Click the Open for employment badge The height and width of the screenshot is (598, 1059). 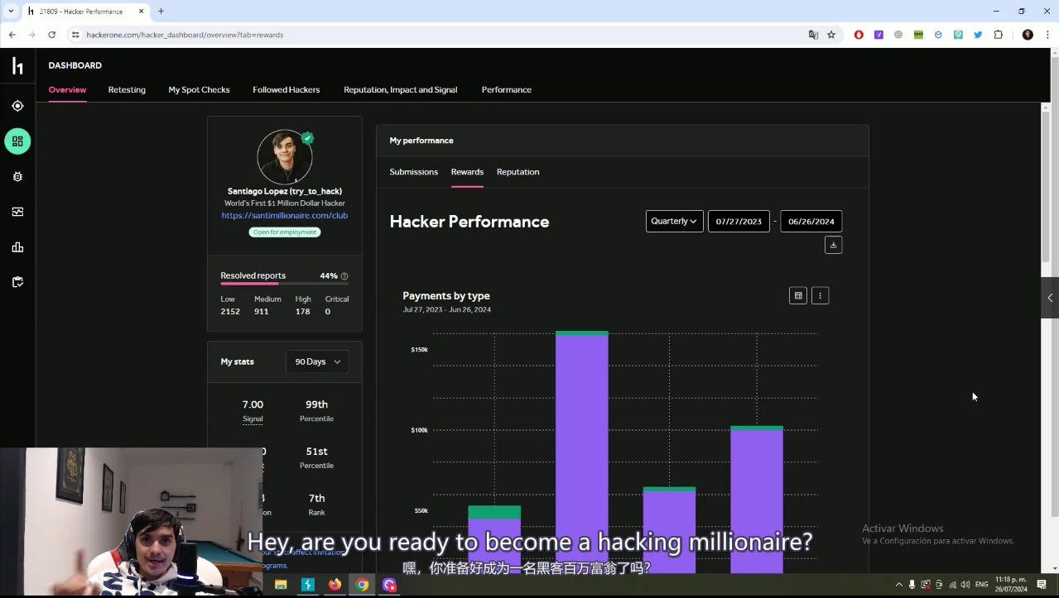[284, 232]
